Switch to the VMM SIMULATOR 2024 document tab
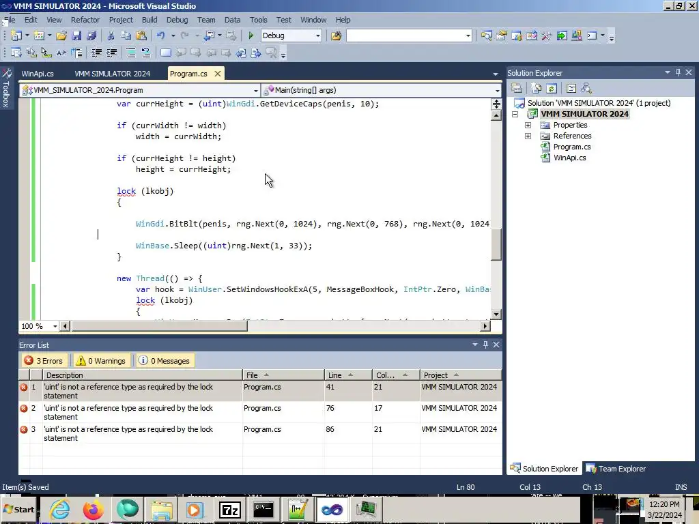The height and width of the screenshot is (524, 699). (113, 74)
